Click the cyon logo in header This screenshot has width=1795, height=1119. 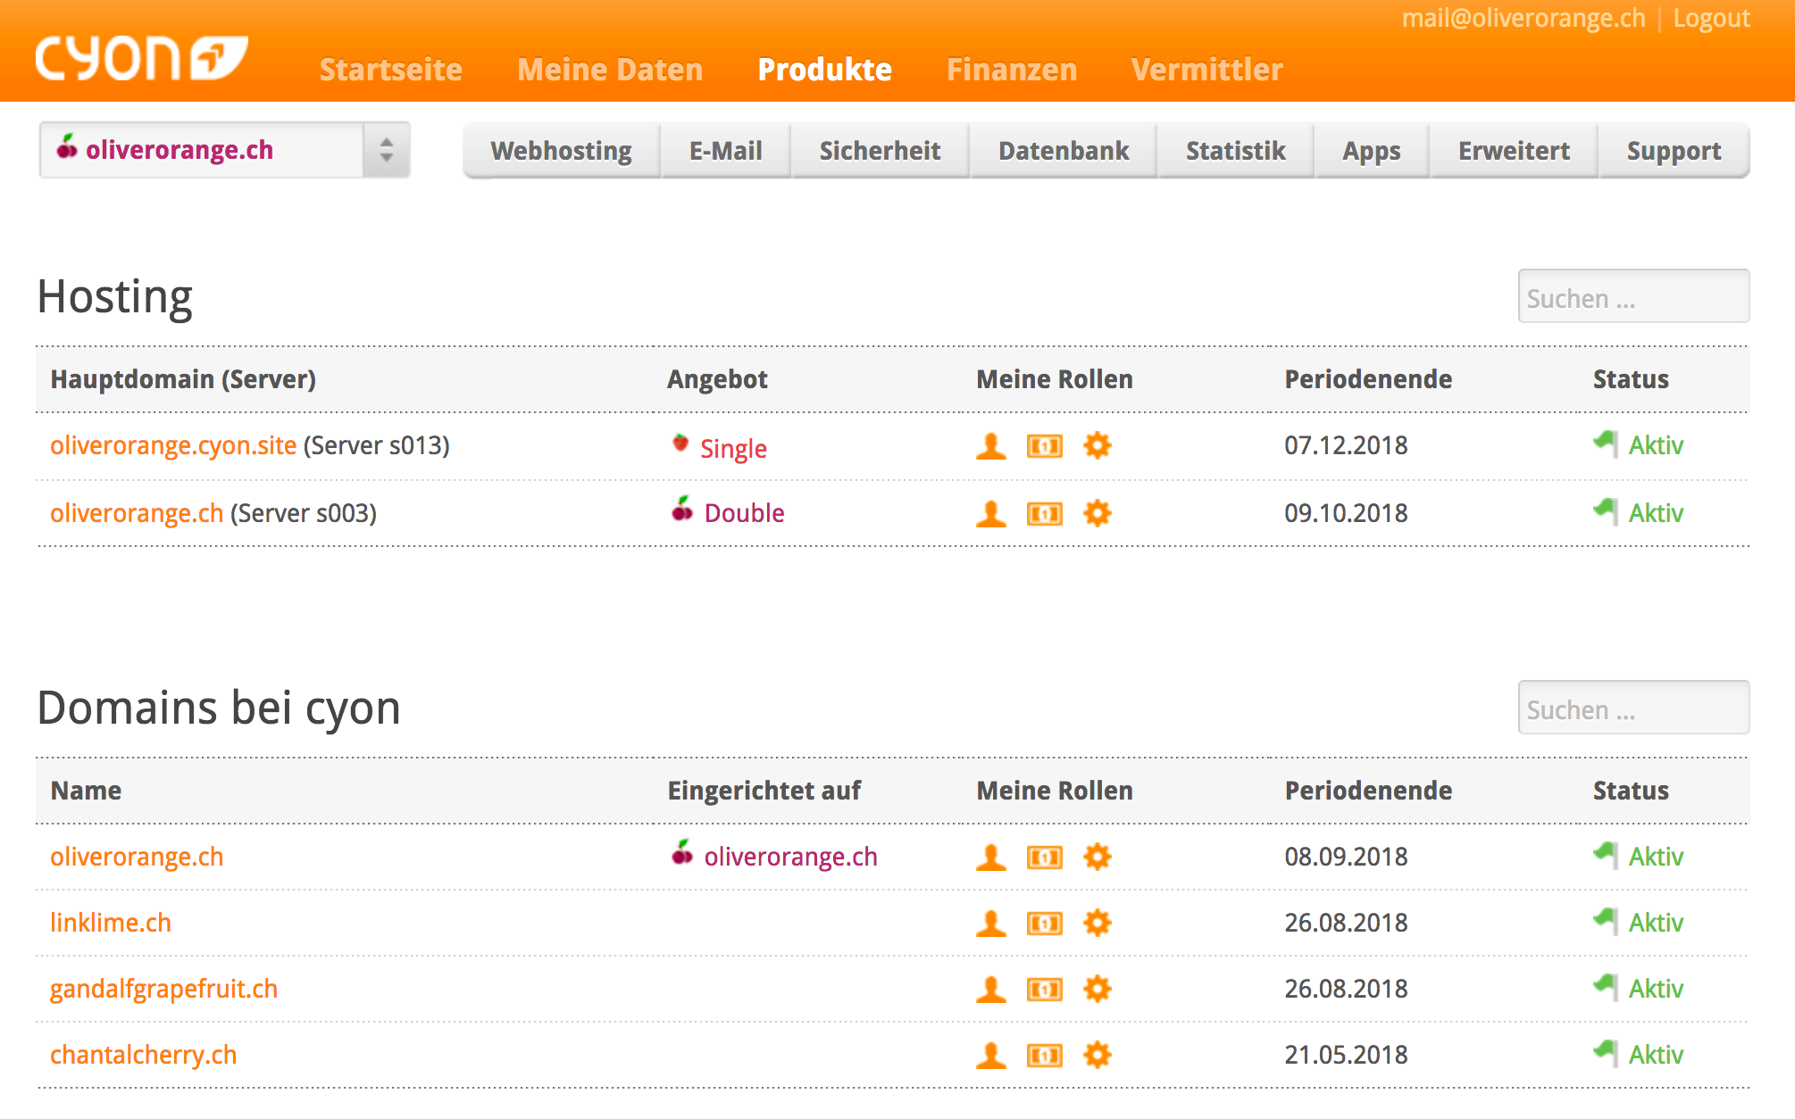point(141,59)
